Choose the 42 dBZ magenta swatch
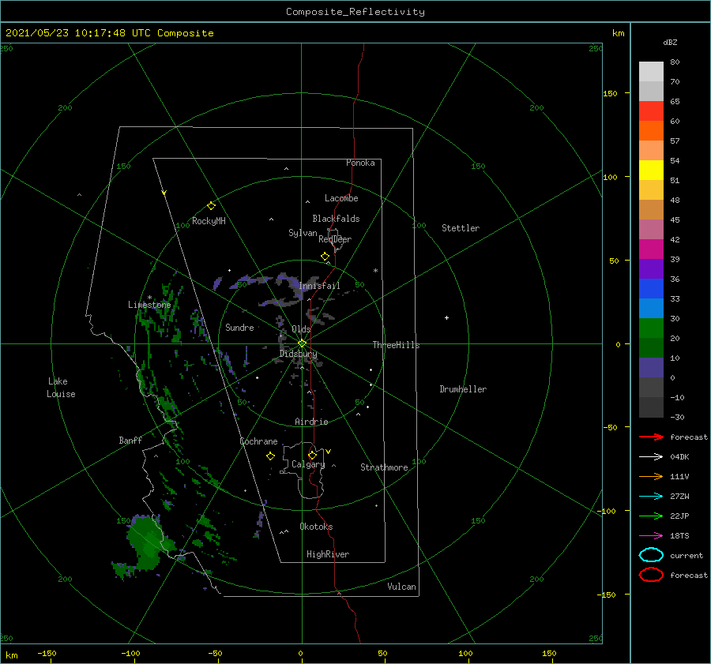The height and width of the screenshot is (664, 711). pyautogui.click(x=651, y=249)
